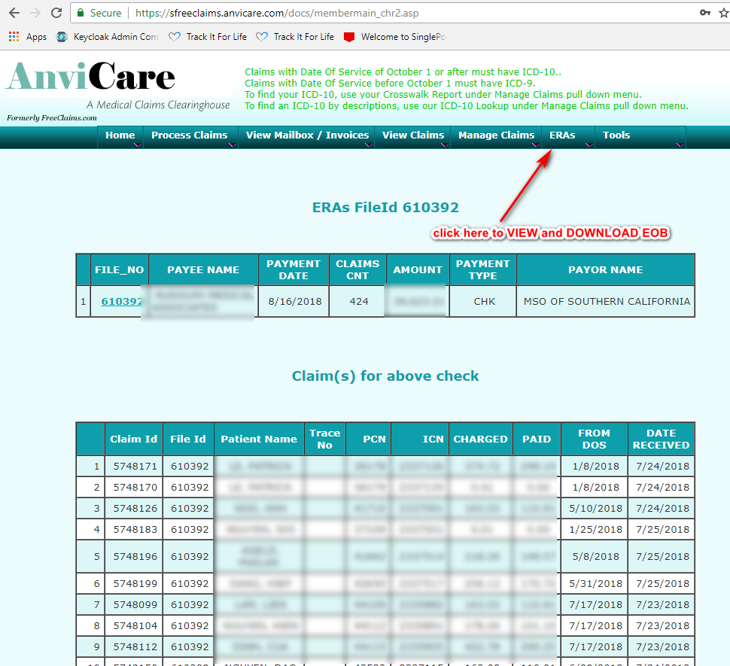Image resolution: width=730 pixels, height=666 pixels.
Task: Click the 'Formerly FreeClaims.com' tagline
Action: point(52,117)
